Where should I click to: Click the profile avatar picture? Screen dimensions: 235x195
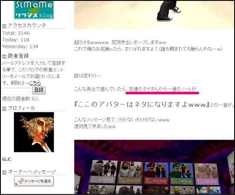pos(34,132)
